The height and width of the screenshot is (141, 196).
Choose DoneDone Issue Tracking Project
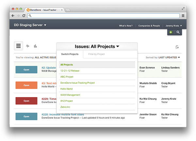click(x=97, y=83)
